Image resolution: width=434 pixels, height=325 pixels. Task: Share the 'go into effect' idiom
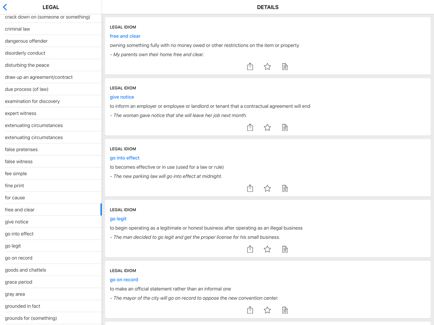tap(250, 188)
